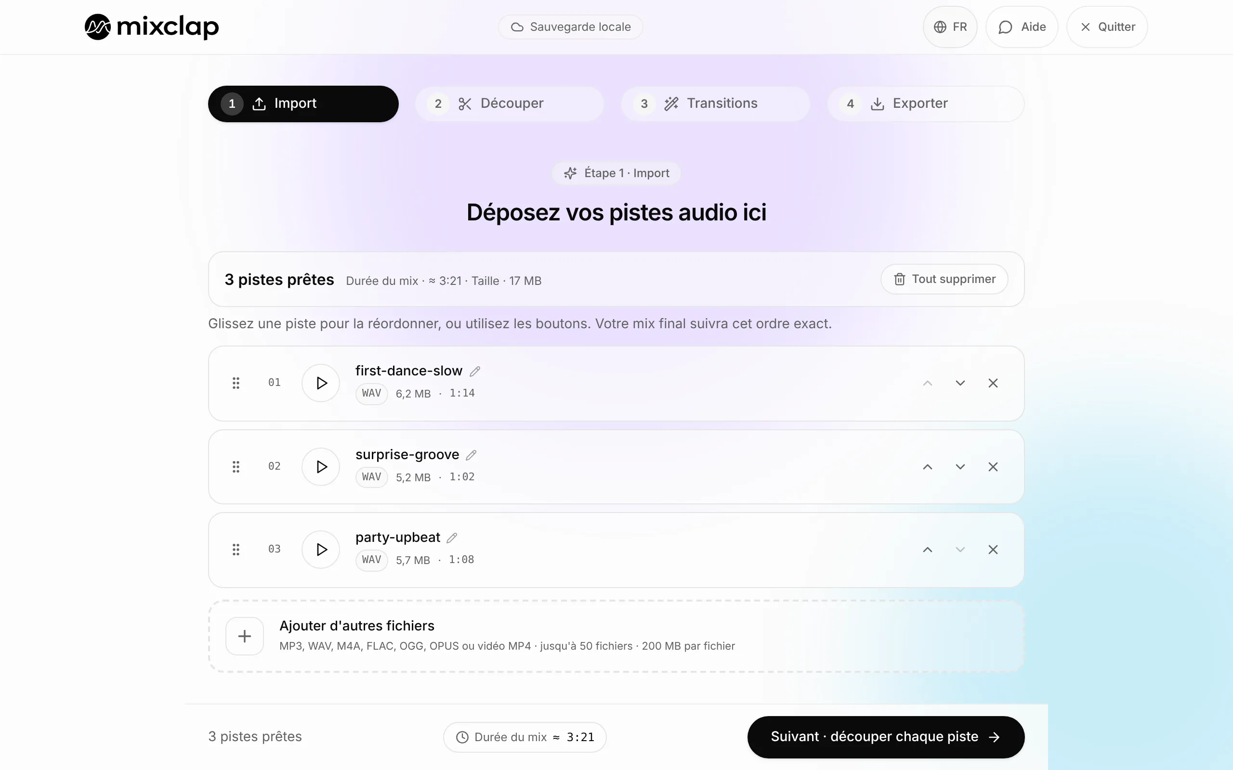Play the surprise-groove track
This screenshot has width=1233, height=770.
pyautogui.click(x=321, y=466)
